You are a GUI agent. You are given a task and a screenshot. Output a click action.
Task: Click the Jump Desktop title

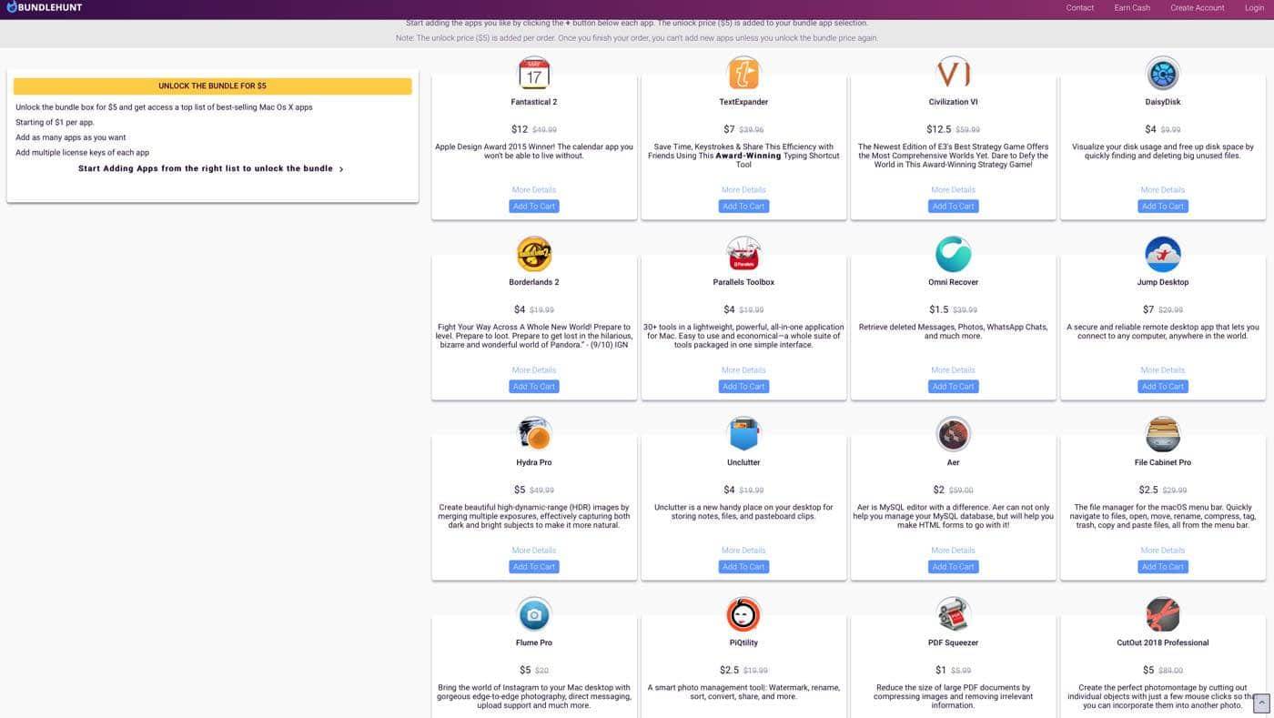pos(1163,282)
